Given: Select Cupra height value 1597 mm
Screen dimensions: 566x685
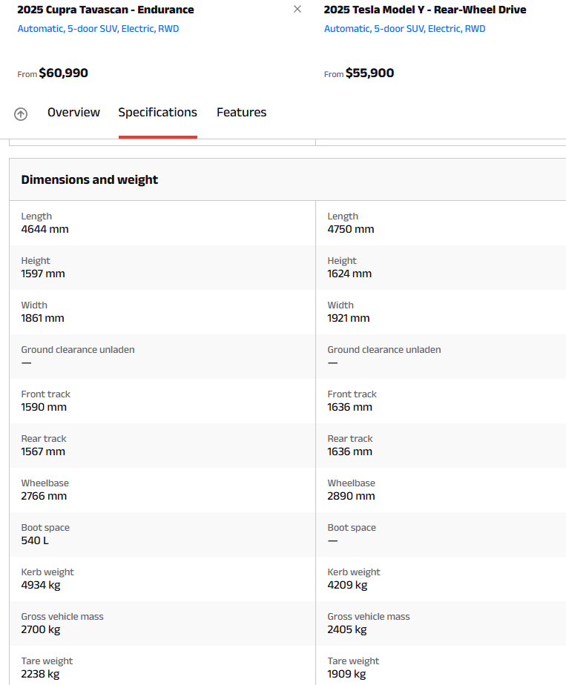Looking at the screenshot, I should coord(43,274).
